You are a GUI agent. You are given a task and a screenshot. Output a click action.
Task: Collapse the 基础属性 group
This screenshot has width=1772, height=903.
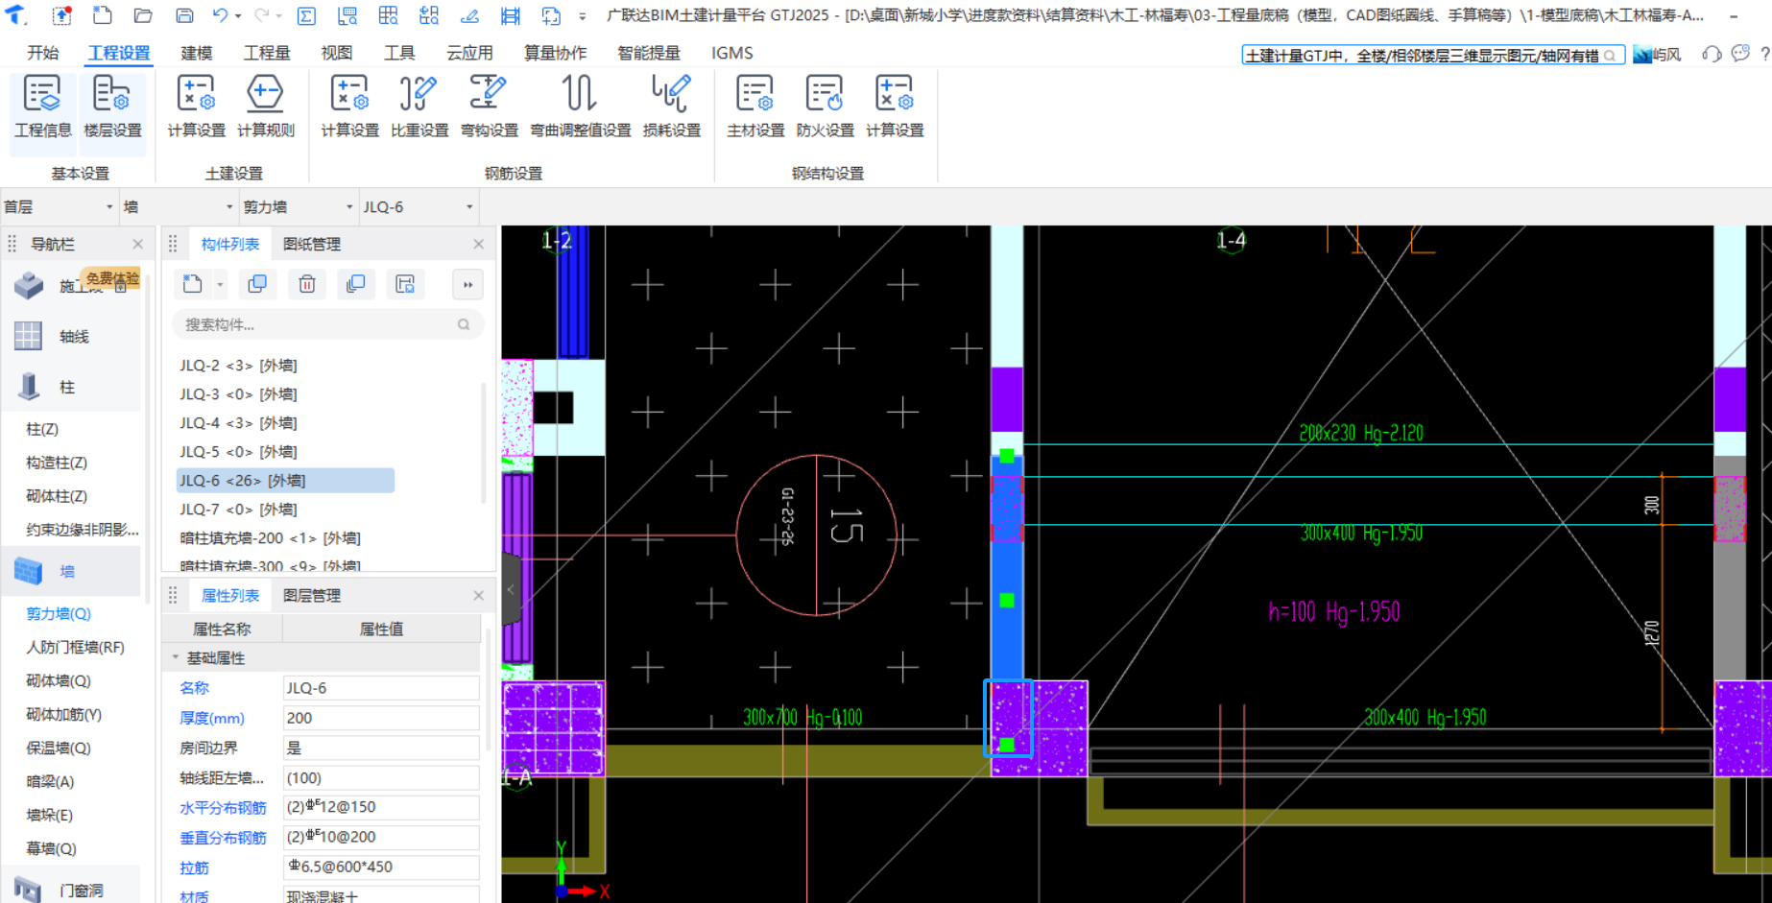[x=176, y=657]
